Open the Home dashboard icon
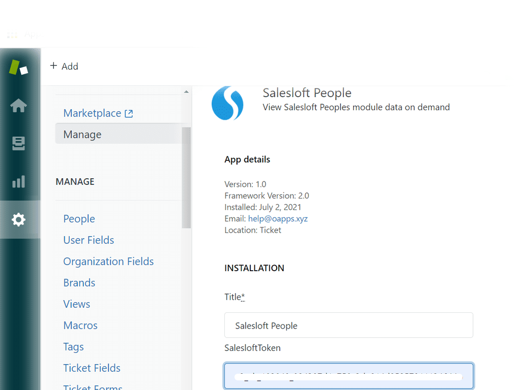The width and height of the screenshot is (521, 390). (x=19, y=106)
